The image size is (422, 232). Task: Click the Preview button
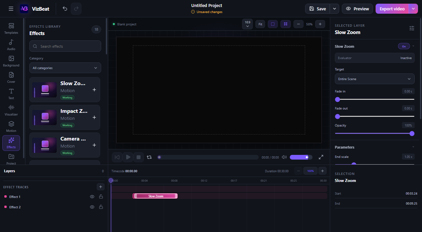coord(357,9)
